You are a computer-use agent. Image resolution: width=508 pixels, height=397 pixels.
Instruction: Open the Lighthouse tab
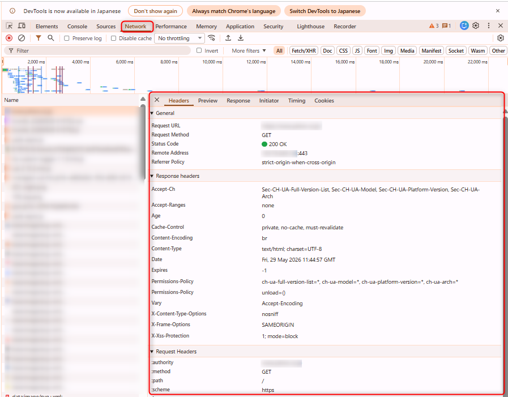click(311, 26)
